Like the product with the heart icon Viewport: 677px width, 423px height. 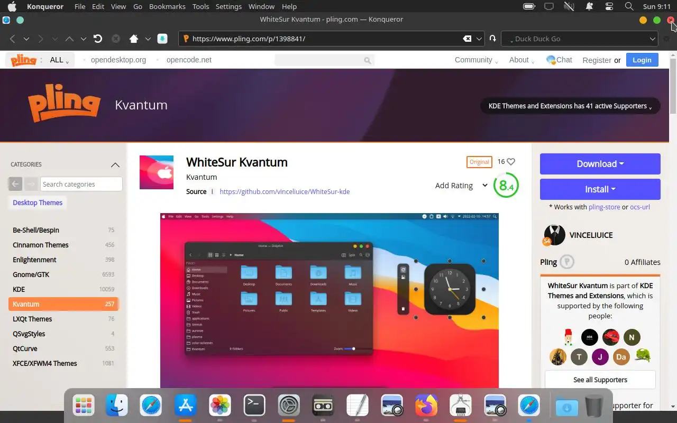[x=511, y=162]
